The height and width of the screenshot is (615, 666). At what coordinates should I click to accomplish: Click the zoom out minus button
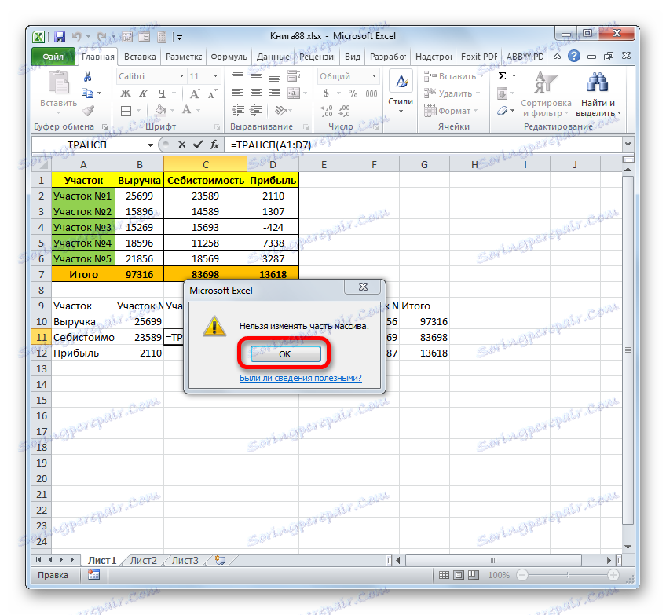(522, 575)
